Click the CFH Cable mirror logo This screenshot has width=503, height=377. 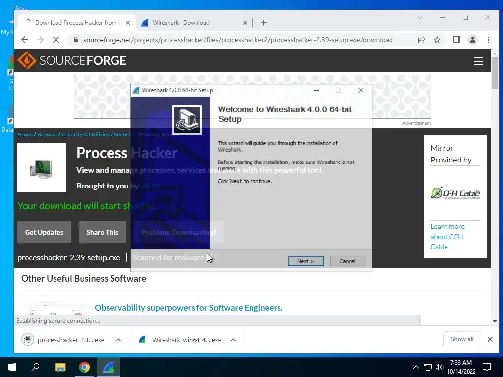point(455,193)
